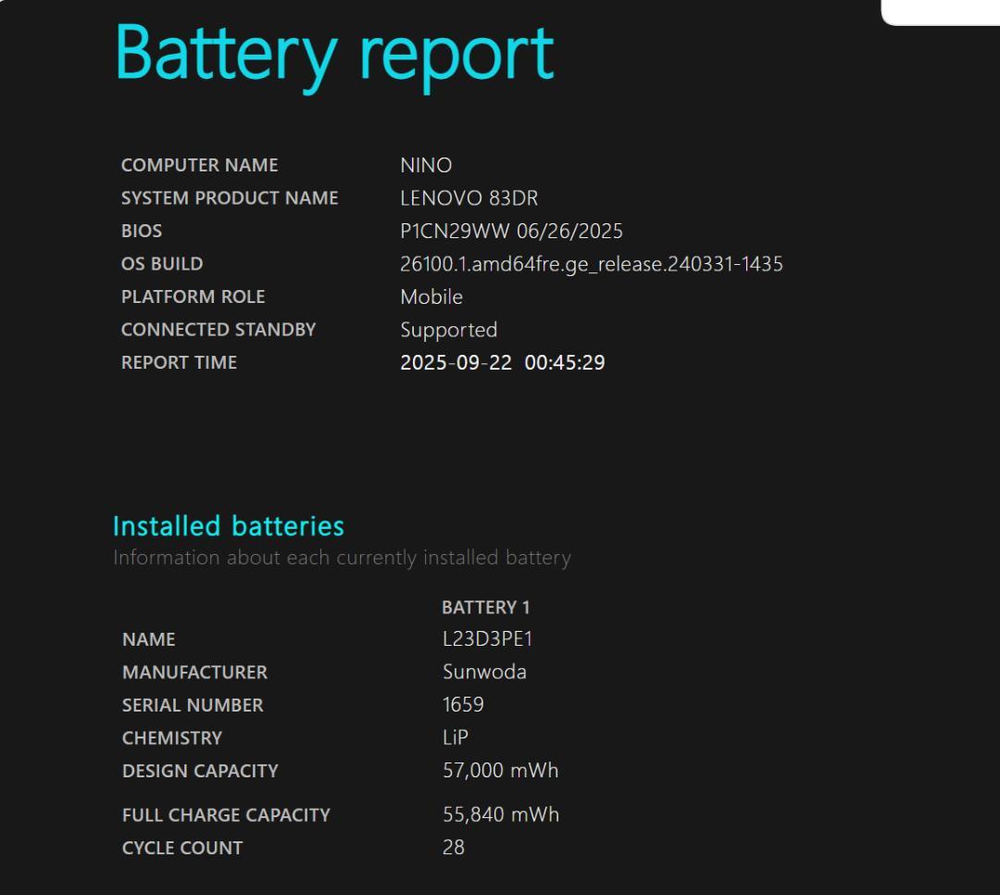Select the OS BUILD value text

[591, 263]
